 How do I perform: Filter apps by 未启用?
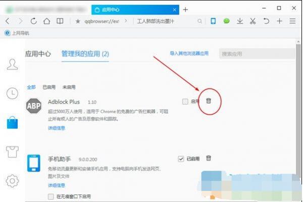coord(69,87)
